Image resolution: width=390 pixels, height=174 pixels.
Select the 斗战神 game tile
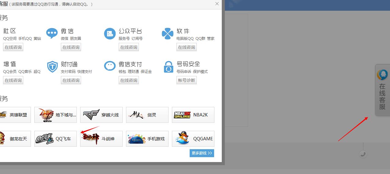[x=101, y=139]
